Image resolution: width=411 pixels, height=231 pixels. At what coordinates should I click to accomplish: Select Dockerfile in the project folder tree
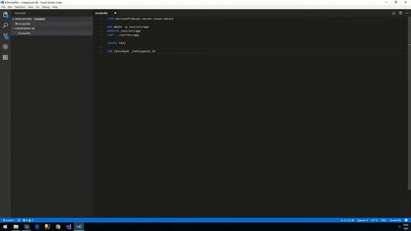coord(52,33)
